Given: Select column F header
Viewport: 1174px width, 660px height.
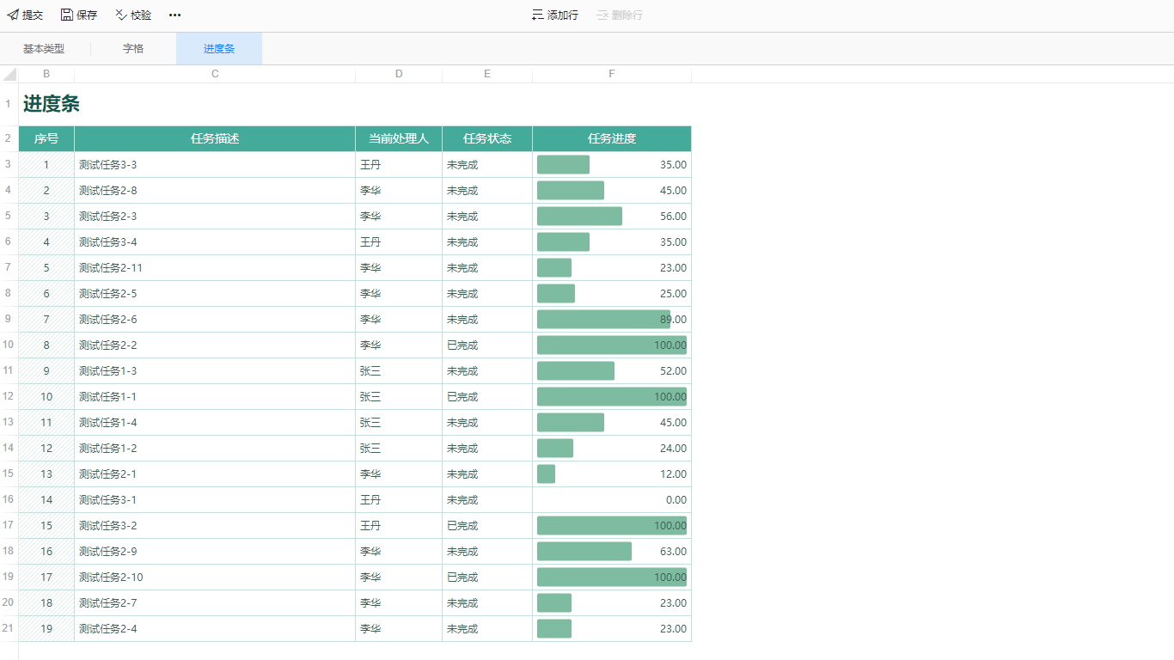Looking at the screenshot, I should (612, 74).
